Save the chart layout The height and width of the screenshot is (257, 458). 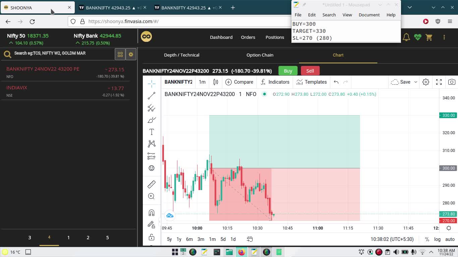[401, 82]
